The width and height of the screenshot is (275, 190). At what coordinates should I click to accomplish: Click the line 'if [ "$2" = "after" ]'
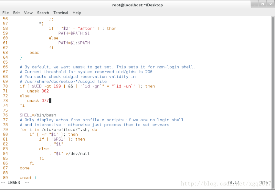point(82,28)
